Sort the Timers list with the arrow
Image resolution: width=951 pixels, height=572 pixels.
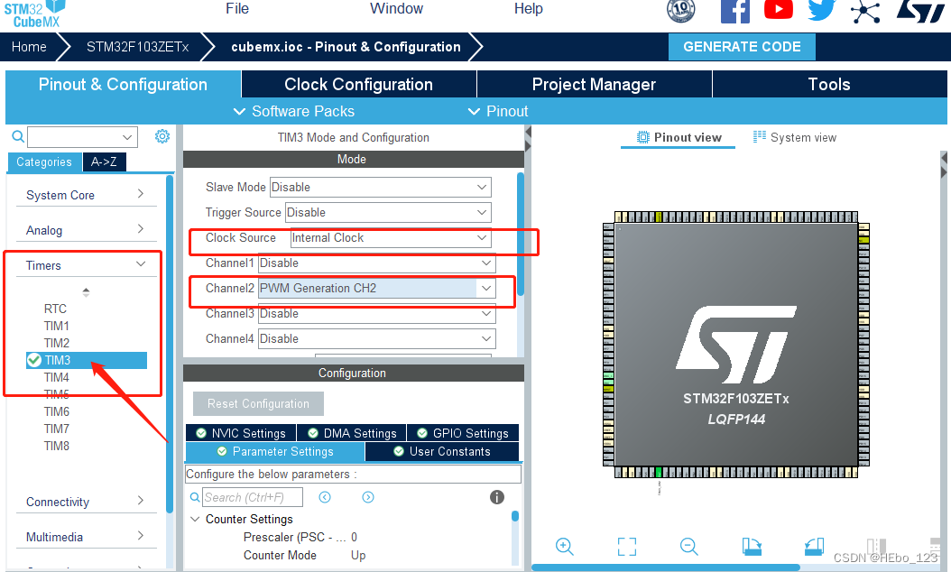click(86, 292)
